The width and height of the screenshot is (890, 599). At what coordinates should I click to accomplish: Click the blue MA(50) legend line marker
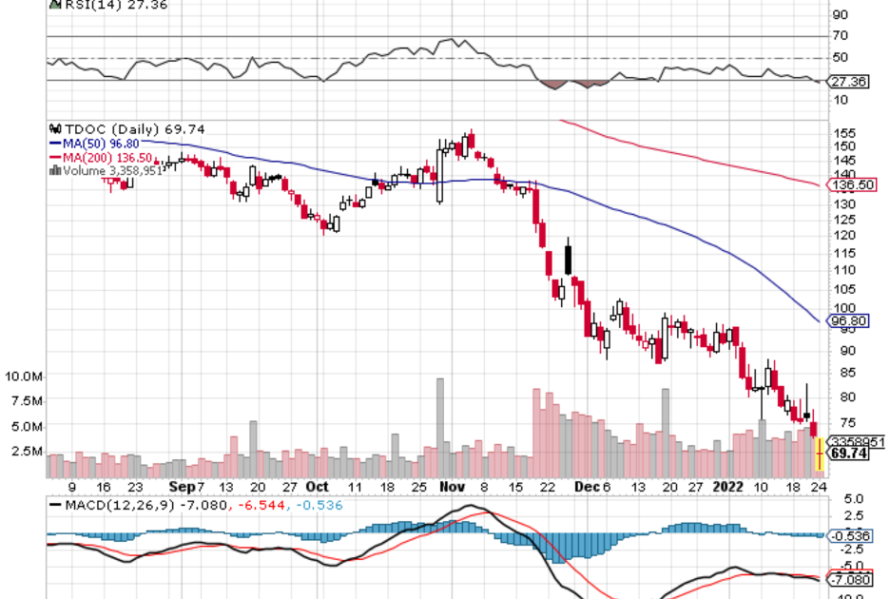(x=54, y=144)
